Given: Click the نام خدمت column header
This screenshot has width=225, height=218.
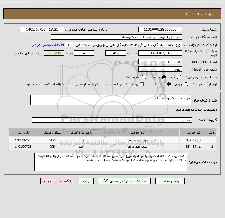Looking at the screenshot, I should tap(137, 133).
